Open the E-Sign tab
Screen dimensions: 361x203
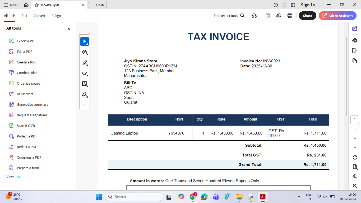(x=56, y=16)
